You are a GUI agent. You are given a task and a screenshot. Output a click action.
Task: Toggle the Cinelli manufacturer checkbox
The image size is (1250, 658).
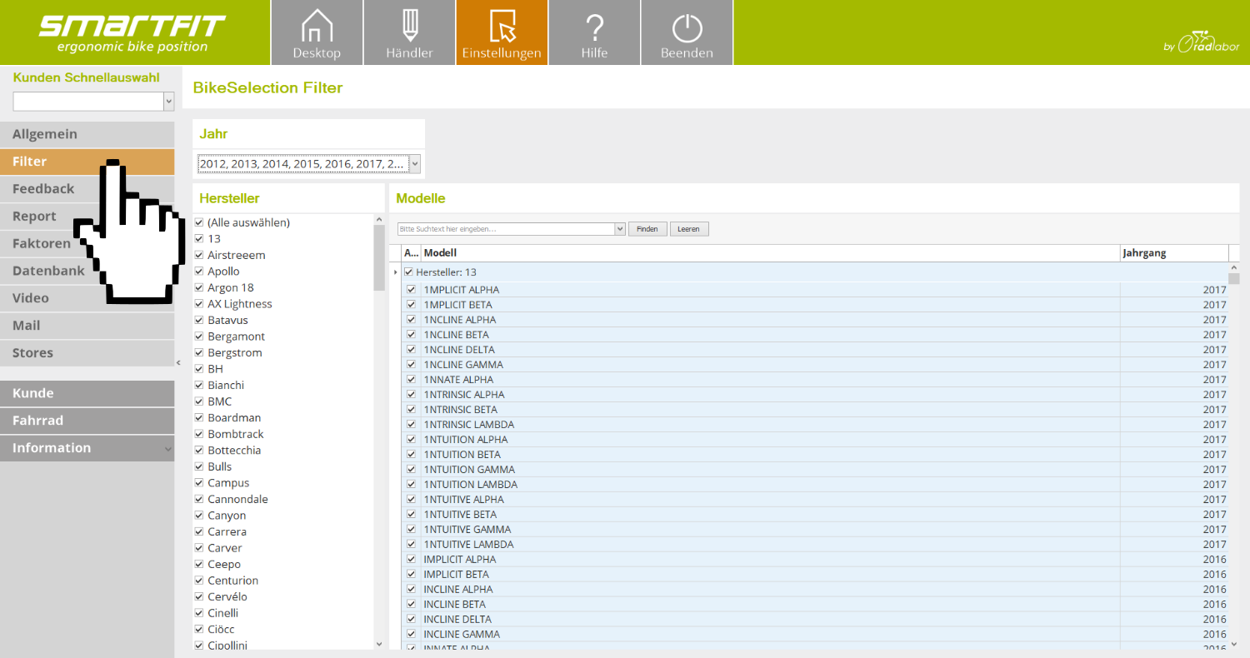point(199,613)
